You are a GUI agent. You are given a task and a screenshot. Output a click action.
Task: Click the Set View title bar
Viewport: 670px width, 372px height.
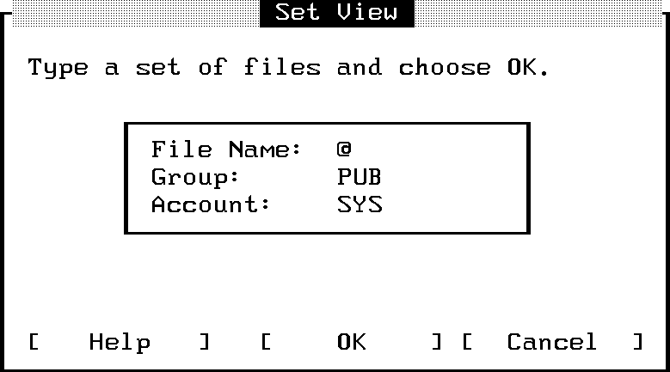(336, 13)
